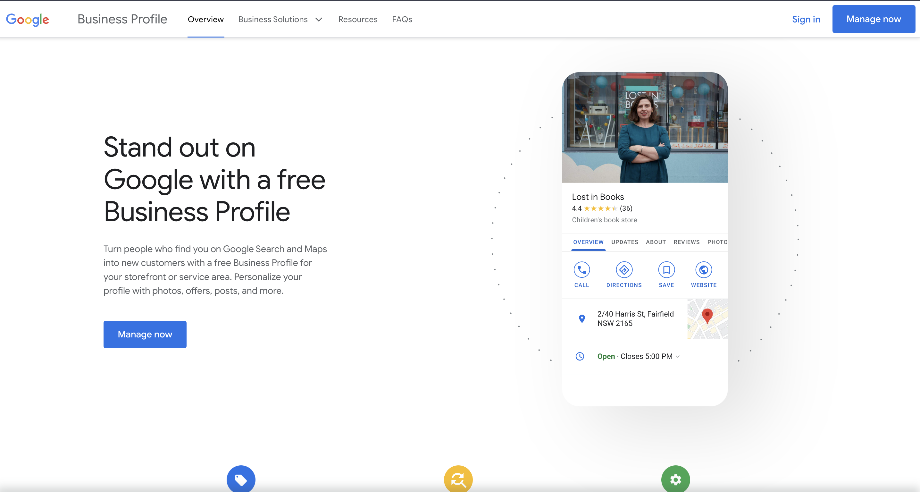Click the green gear icon circle
920x492 pixels.
[675, 479]
